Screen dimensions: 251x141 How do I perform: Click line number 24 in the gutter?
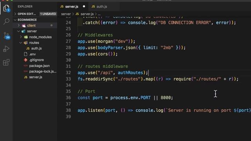click(68, 23)
